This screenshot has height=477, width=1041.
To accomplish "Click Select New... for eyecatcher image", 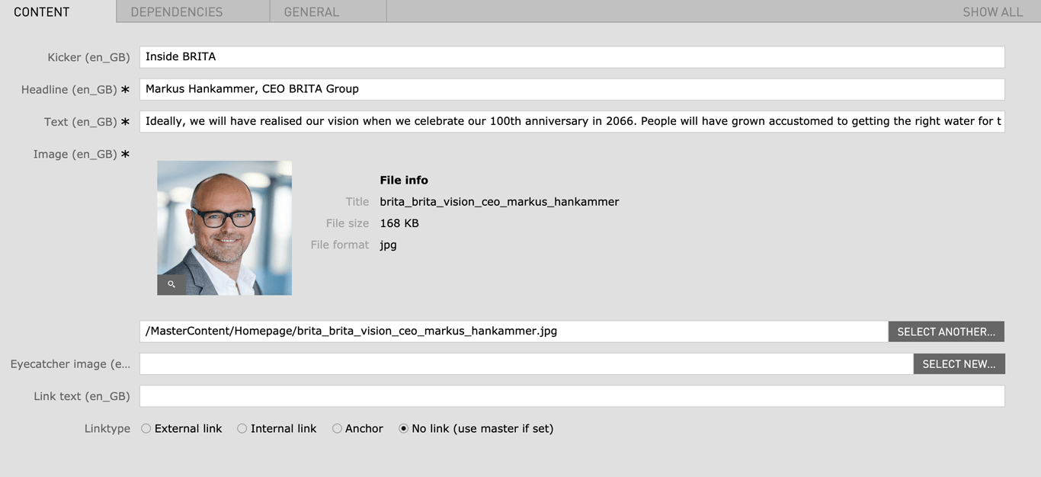I will [x=959, y=364].
